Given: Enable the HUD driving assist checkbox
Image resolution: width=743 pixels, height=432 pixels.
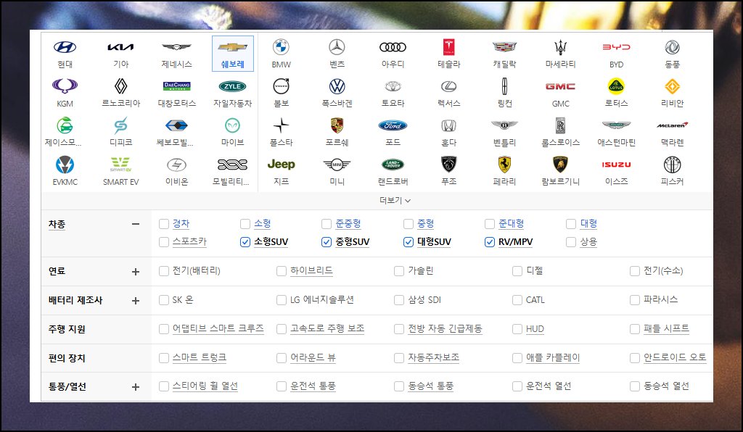Looking at the screenshot, I should coord(517,329).
